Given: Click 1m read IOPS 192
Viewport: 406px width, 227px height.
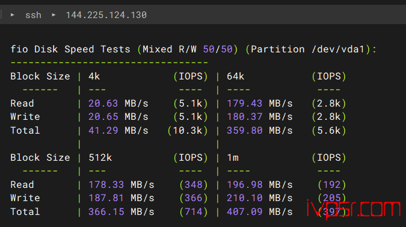Looking at the screenshot, I should 332,185.
